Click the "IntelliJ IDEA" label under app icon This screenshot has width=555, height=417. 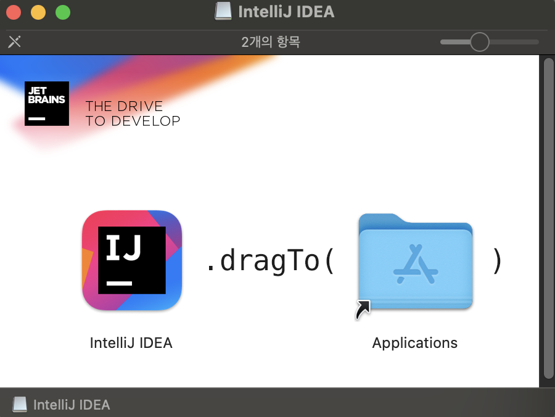131,342
